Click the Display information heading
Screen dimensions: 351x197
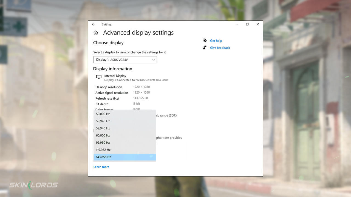pos(113,69)
